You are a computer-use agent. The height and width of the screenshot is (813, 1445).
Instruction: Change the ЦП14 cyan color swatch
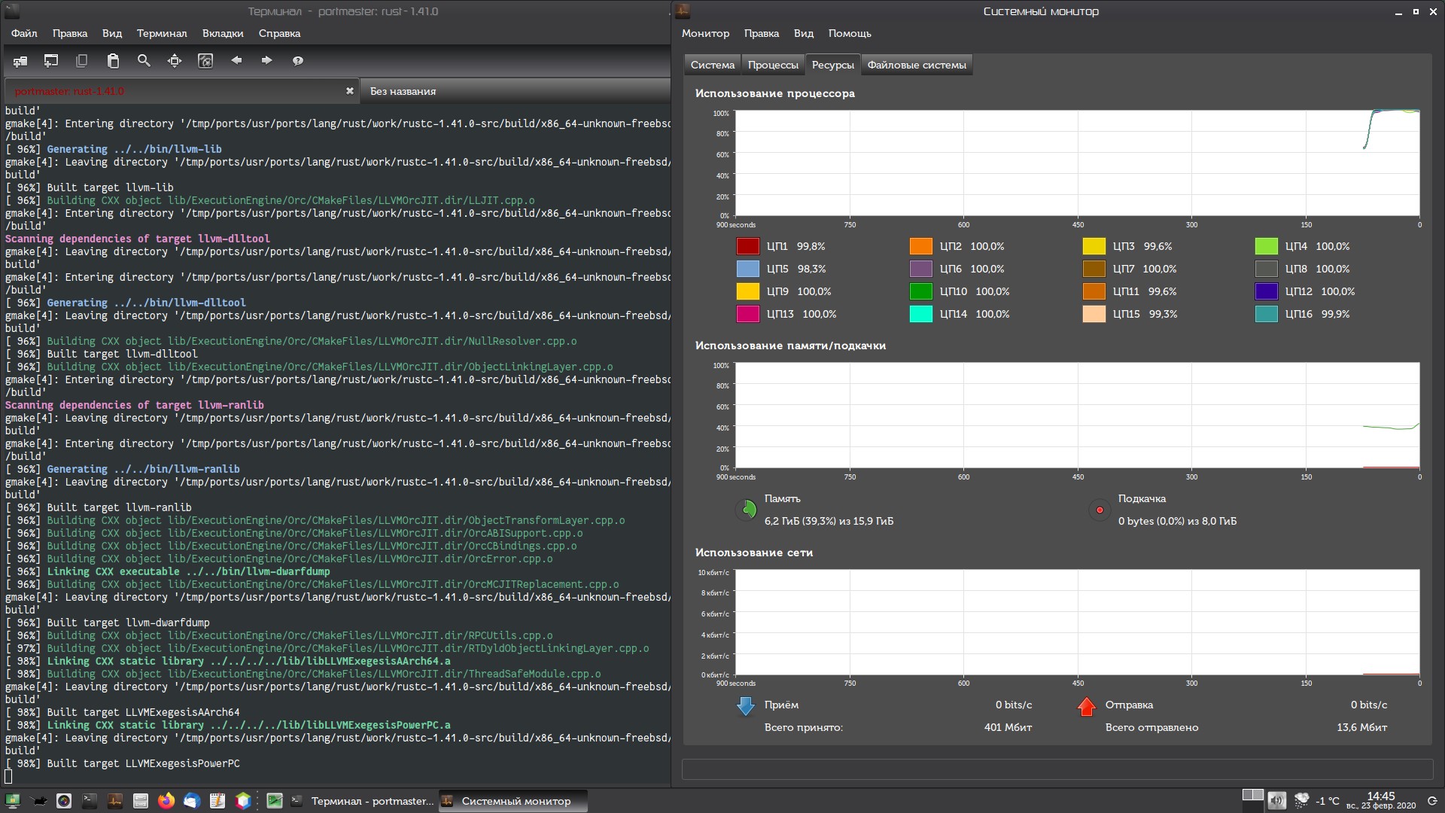tap(920, 314)
